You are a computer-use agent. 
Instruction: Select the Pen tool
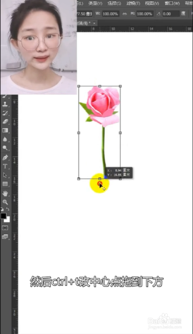(5, 157)
